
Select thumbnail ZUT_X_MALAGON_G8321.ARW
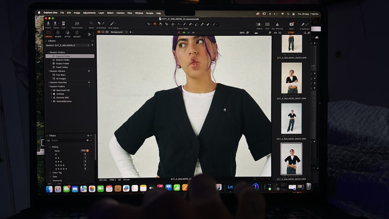[x=291, y=78]
